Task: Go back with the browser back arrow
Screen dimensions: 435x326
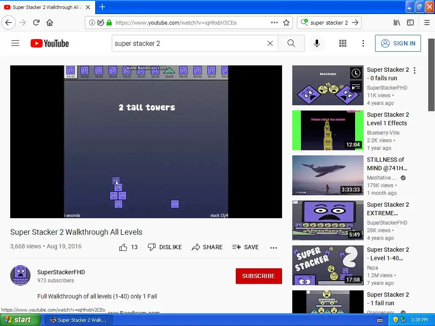Action: (8, 23)
